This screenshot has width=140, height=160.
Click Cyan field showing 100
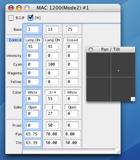click(52, 64)
